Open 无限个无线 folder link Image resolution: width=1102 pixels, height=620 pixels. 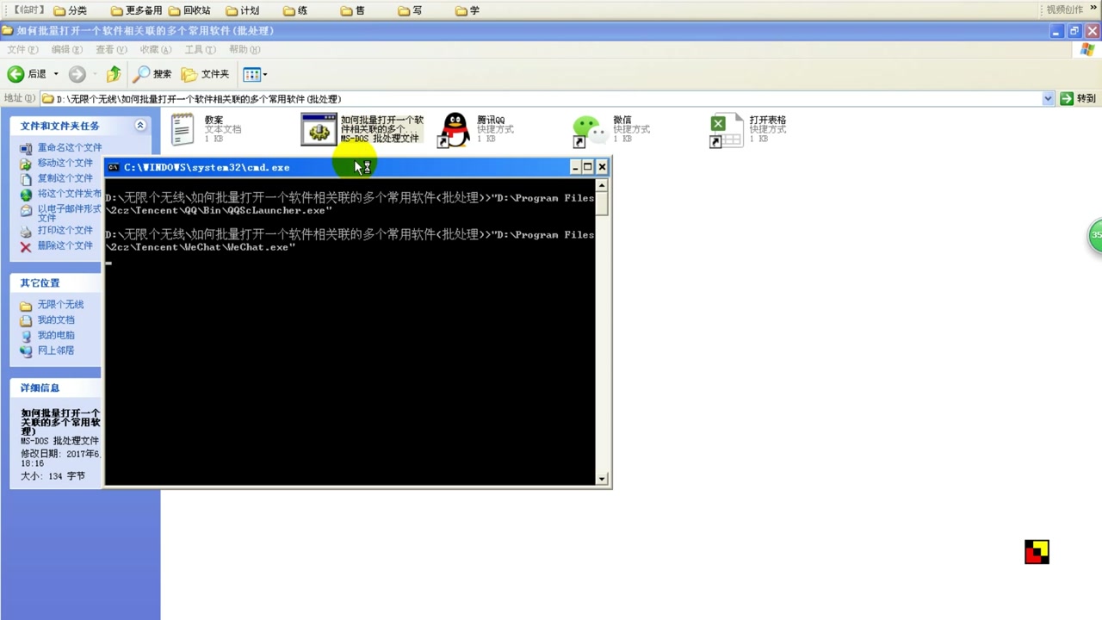point(60,305)
